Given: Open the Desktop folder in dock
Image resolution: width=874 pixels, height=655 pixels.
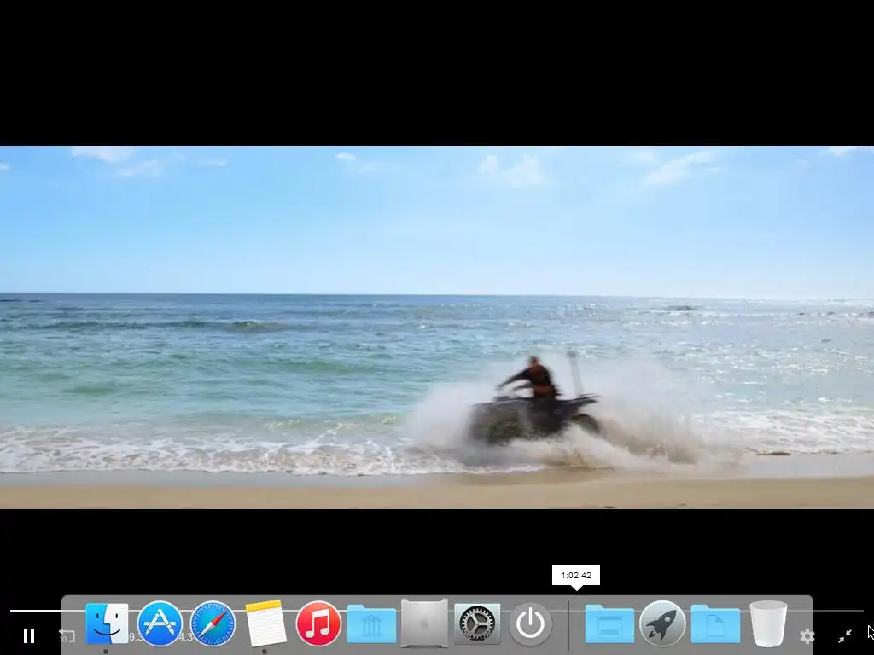Looking at the screenshot, I should coord(609,624).
